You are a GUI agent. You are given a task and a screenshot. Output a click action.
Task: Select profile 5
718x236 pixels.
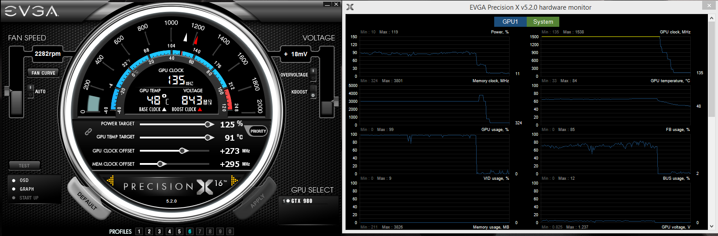[x=179, y=231]
